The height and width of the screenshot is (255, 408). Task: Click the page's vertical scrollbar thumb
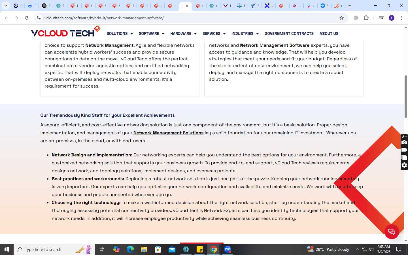[406, 96]
